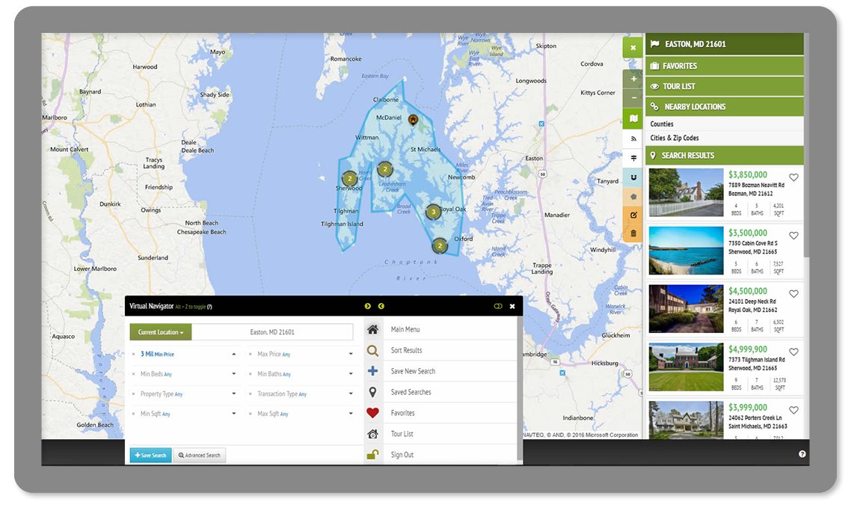Open the Favorites section in sidebar
Image resolution: width=851 pixels, height=505 pixels.
724,66
